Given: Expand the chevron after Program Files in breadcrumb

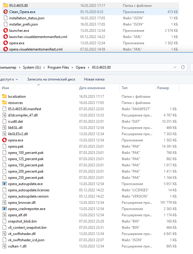Looking at the screenshot, I should pos(72,67).
